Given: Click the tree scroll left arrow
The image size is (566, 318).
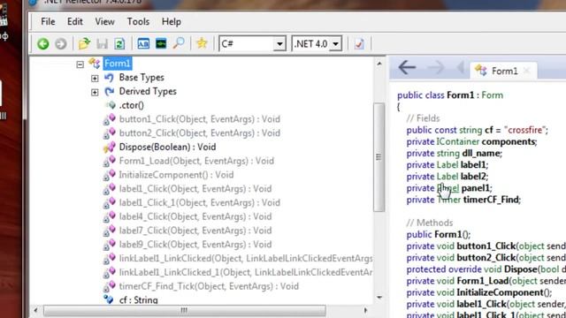Looking at the screenshot, I should [35, 310].
